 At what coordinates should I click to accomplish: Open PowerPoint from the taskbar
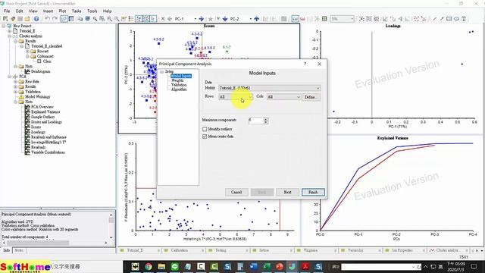tap(280, 266)
